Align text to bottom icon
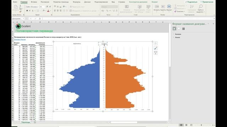This screenshot has height=127, width=227. pyautogui.click(x=60, y=7)
